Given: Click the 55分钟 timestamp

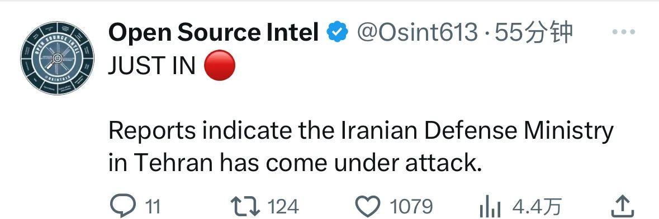Looking at the screenshot, I should pyautogui.click(x=534, y=32).
